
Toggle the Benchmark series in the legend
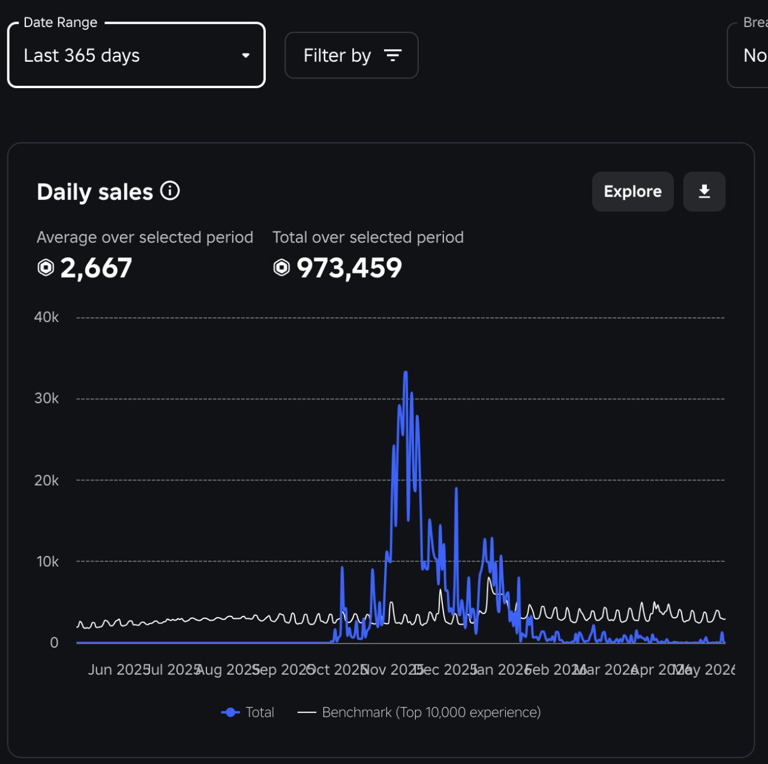point(419,712)
